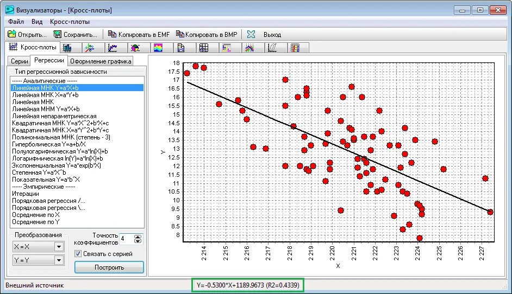Image resolution: width=512 pixels, height=294 pixels.
Task: Click the Сохранить... toolbar button label
Action: (x=80, y=35)
